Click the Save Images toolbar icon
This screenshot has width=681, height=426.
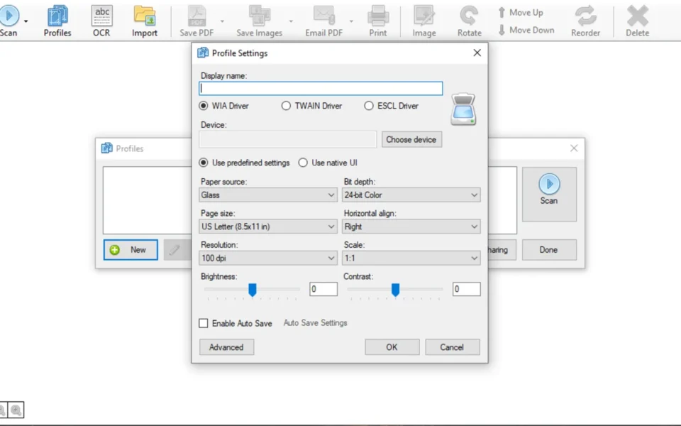pos(260,16)
